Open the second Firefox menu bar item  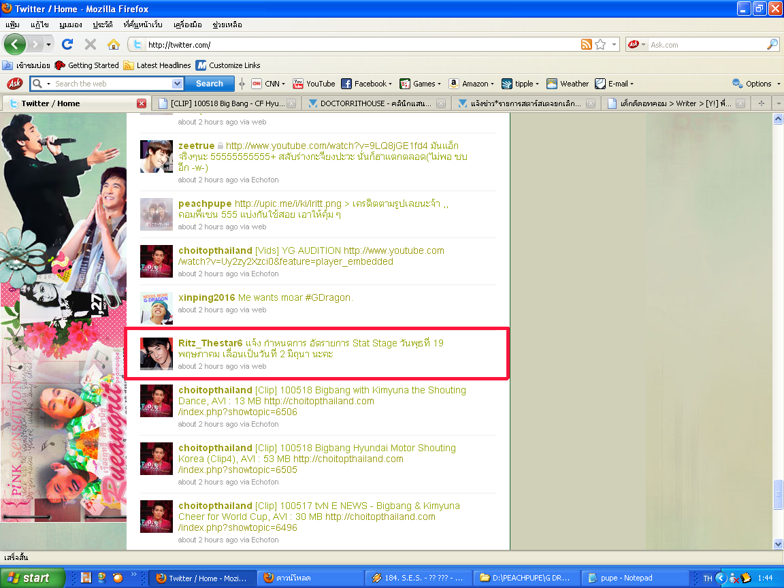(39, 24)
